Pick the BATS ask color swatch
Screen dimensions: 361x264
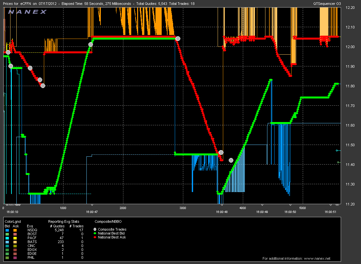click(15, 242)
